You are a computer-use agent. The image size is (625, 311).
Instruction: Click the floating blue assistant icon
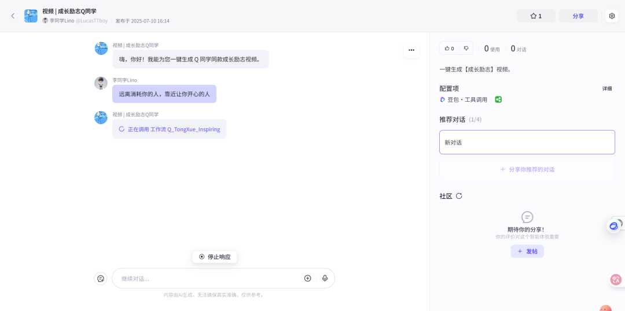click(x=614, y=226)
